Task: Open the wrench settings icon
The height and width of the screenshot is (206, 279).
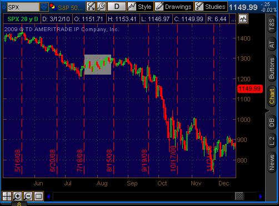Action: coord(101,7)
